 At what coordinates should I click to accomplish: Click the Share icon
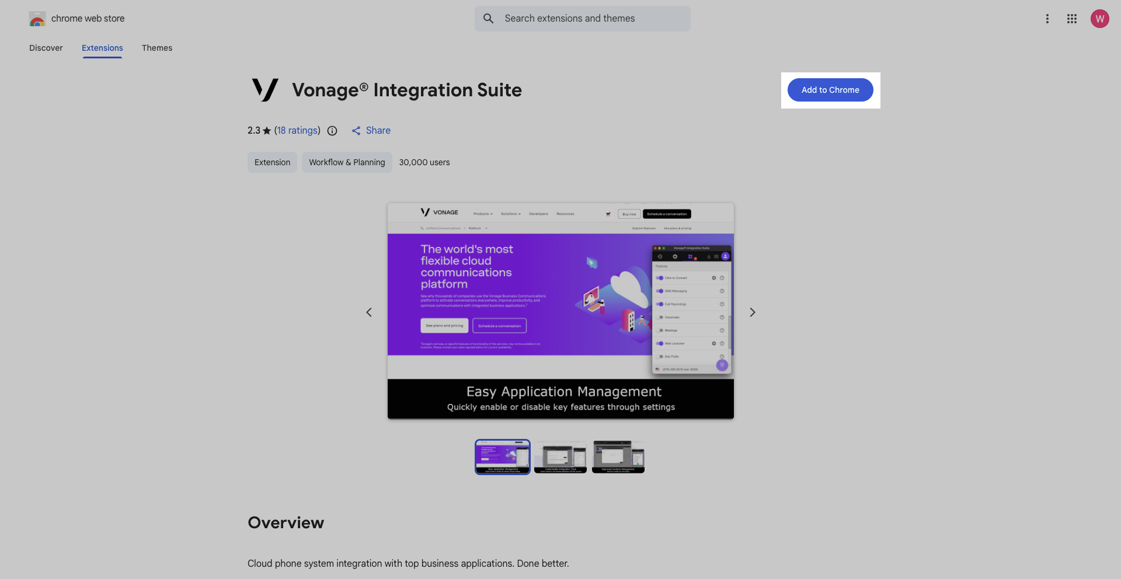(x=356, y=131)
